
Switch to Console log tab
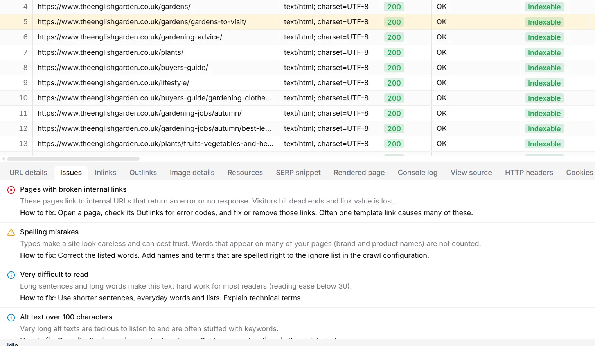[x=417, y=173]
